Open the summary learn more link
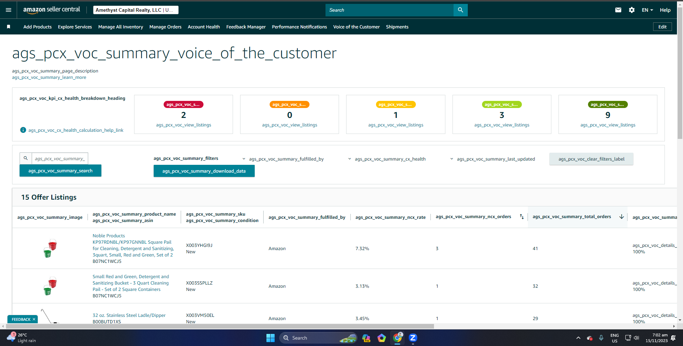 (x=49, y=77)
